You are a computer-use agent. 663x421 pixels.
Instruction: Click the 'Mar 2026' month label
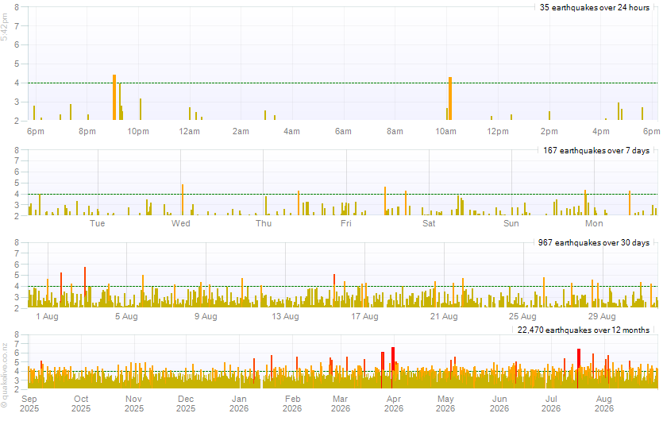tap(341, 404)
